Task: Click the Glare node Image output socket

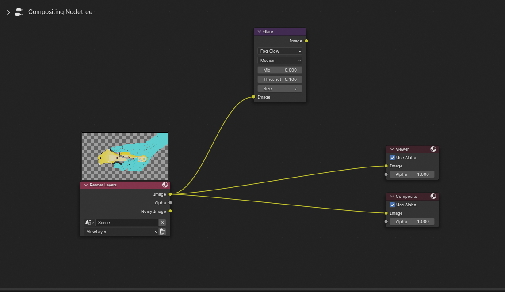Action: tap(306, 41)
